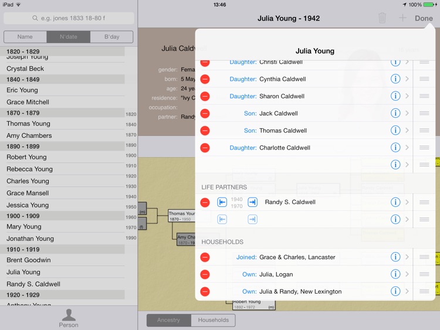
Task: Add new child via empty row info
Action: (395, 165)
